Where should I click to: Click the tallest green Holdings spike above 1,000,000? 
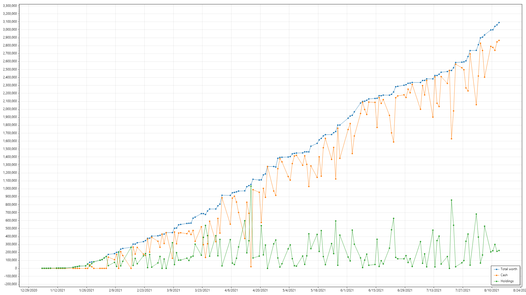[251, 186]
